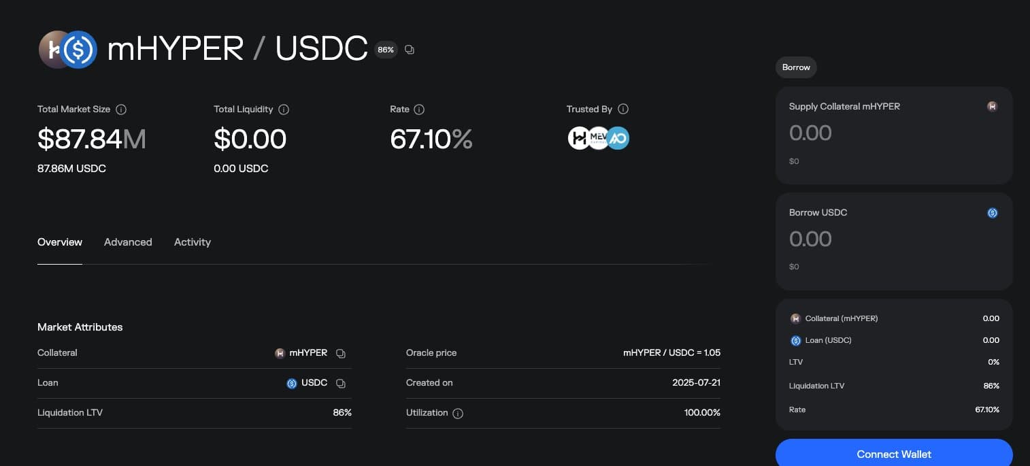Open the Utilization info tooltip icon
This screenshot has width=1030, height=466.
point(456,413)
